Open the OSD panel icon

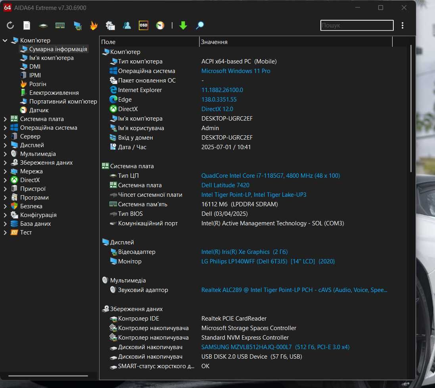tap(144, 25)
